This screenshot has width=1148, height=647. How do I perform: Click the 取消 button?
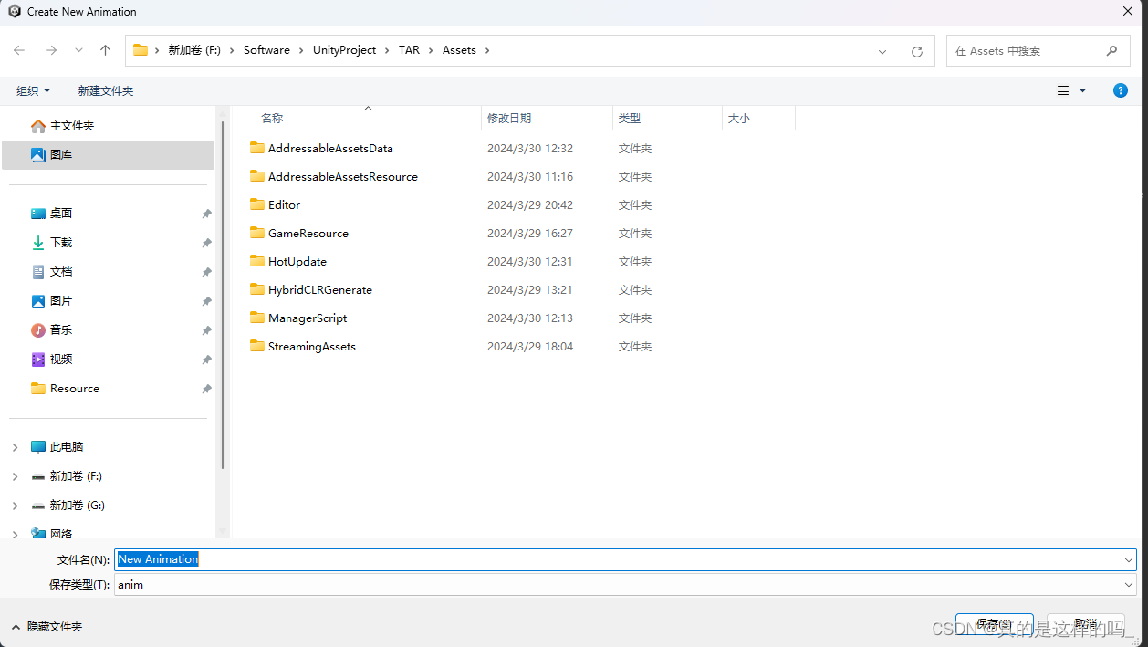(x=1086, y=625)
